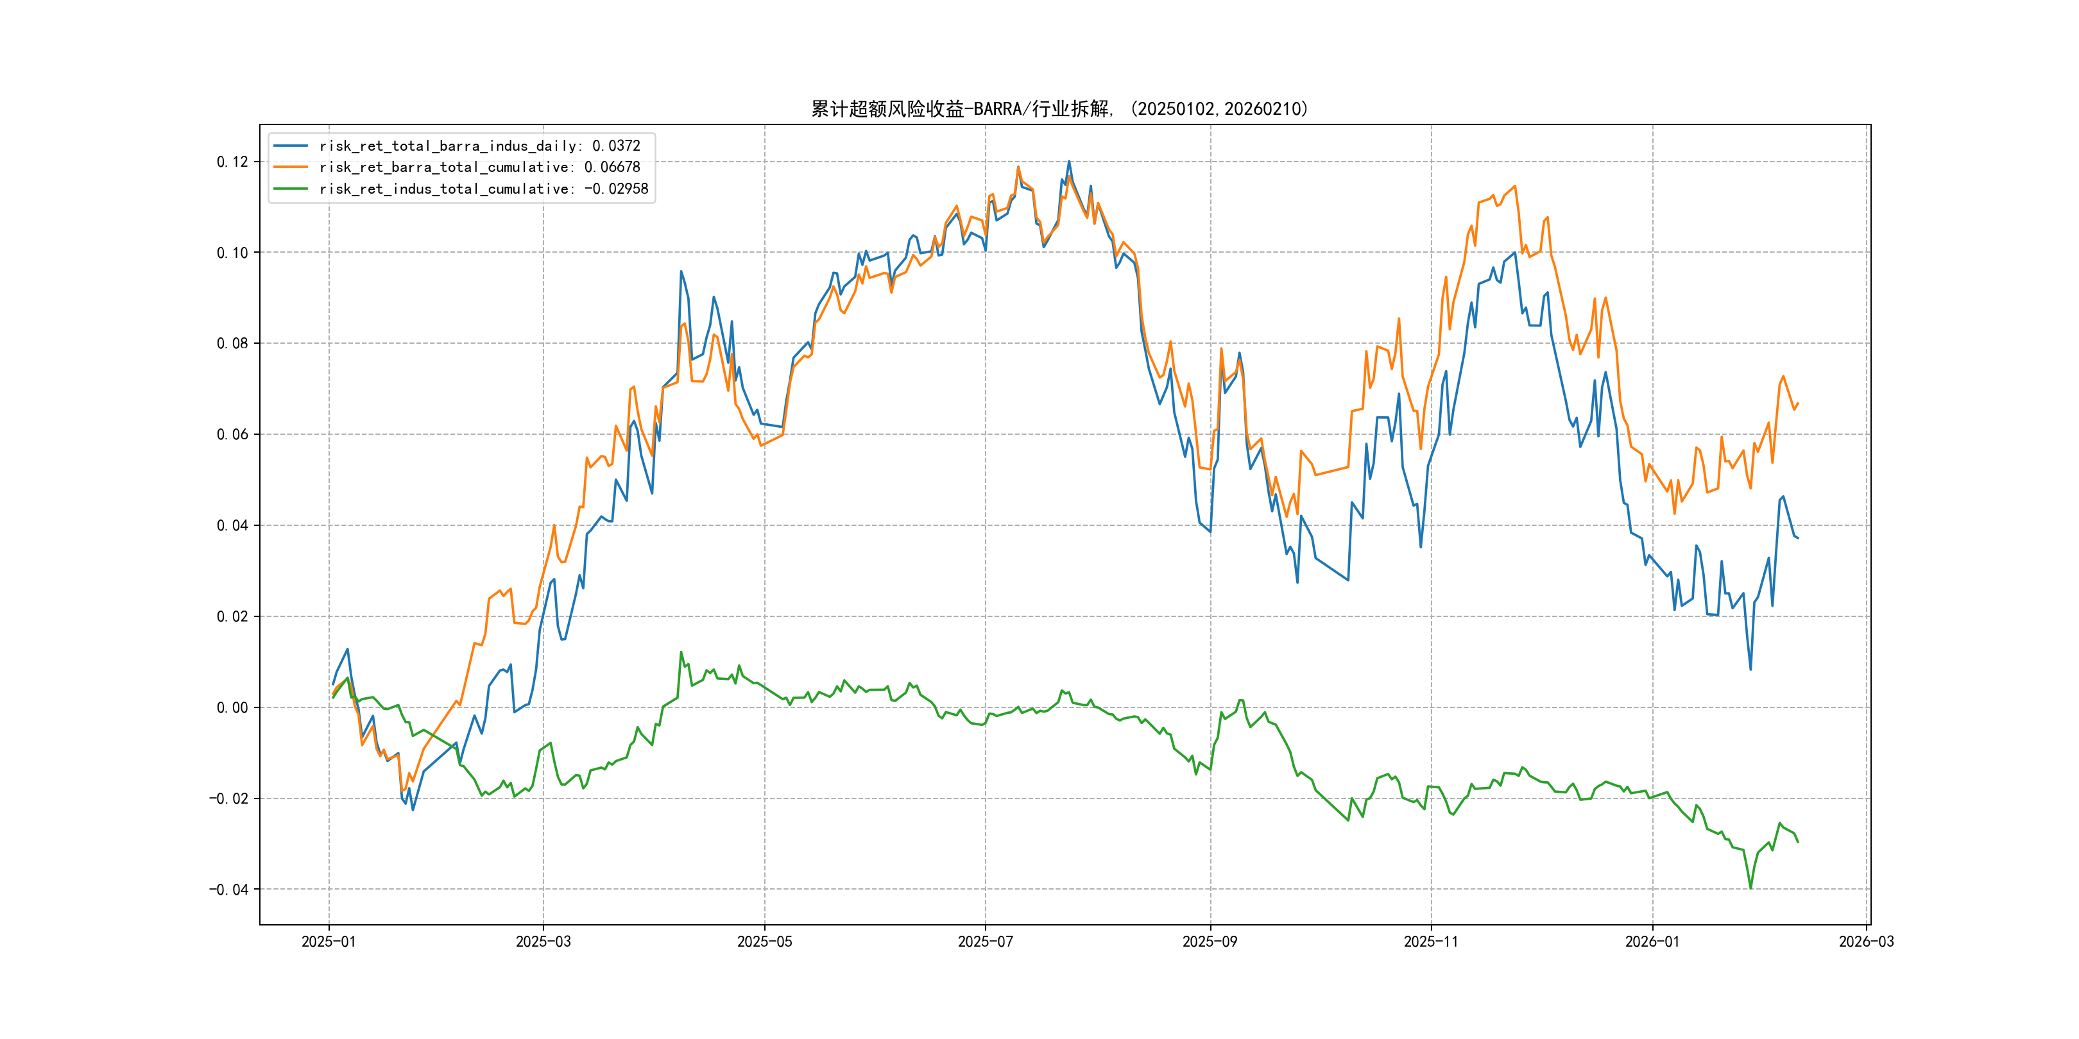Click the 0.10 y-axis tick label
The width and height of the screenshot is (2079, 1039).
pos(232,253)
